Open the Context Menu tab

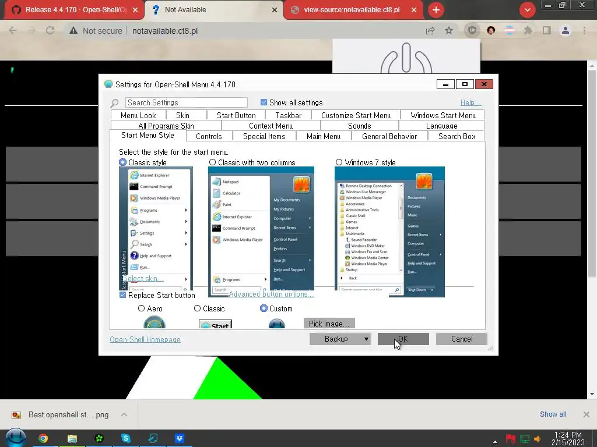[271, 126]
